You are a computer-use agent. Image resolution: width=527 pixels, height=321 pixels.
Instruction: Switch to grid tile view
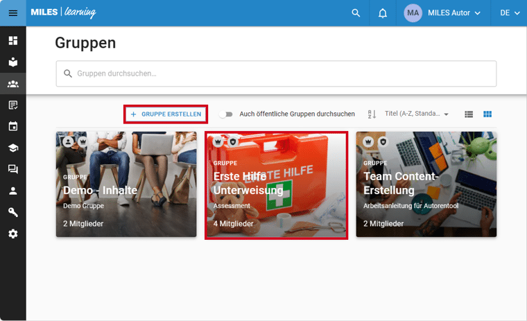click(487, 114)
